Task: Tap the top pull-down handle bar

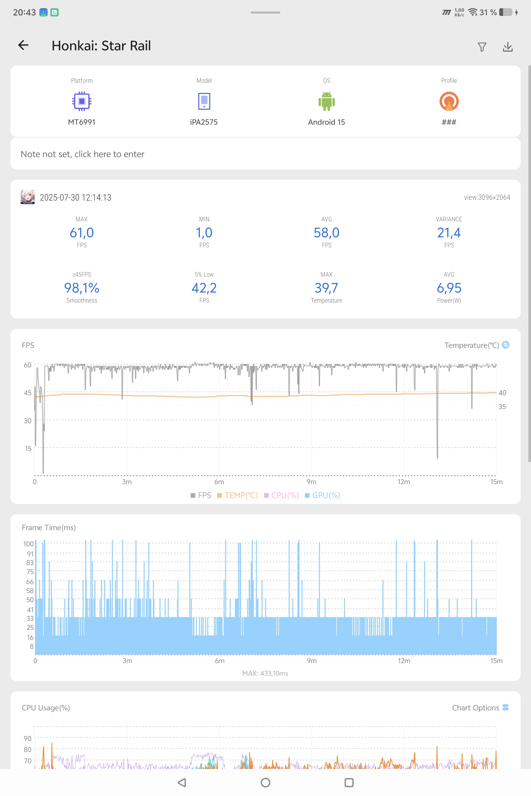Action: coord(265,13)
